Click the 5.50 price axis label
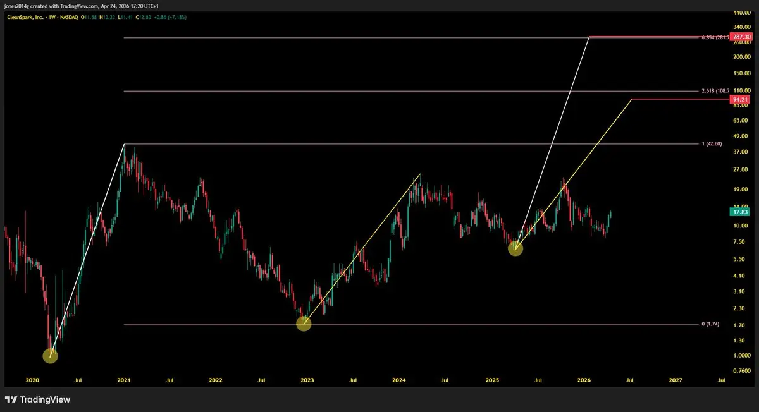The image size is (759, 412). pos(738,260)
